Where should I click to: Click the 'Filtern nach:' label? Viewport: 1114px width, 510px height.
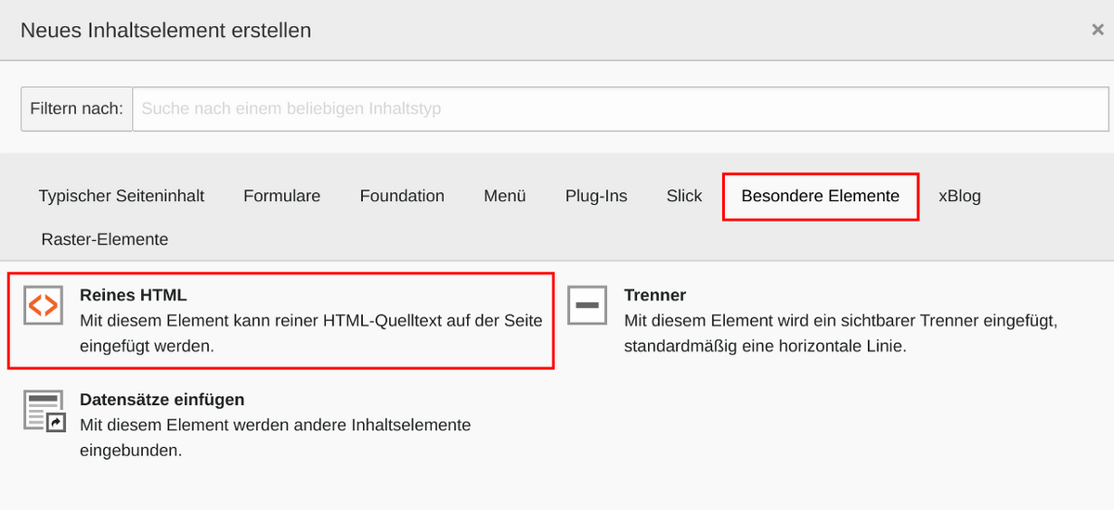[x=76, y=108]
